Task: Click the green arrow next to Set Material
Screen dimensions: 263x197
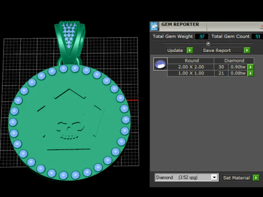Action: [256, 177]
